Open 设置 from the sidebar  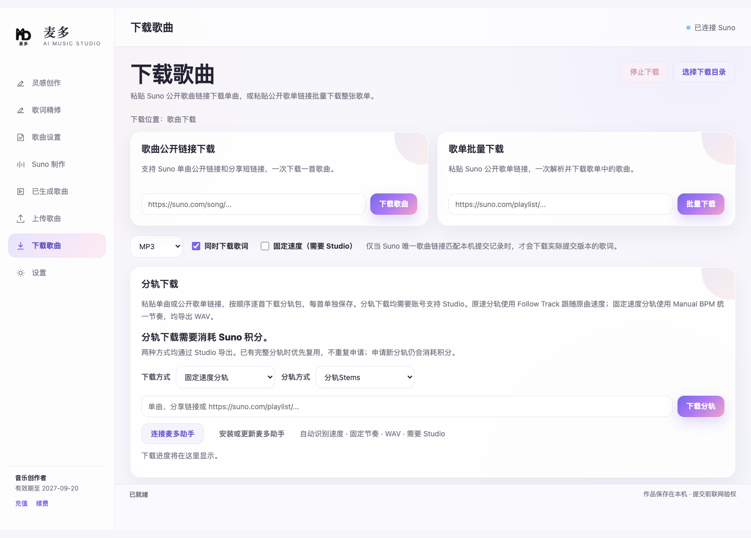pyautogui.click(x=57, y=273)
